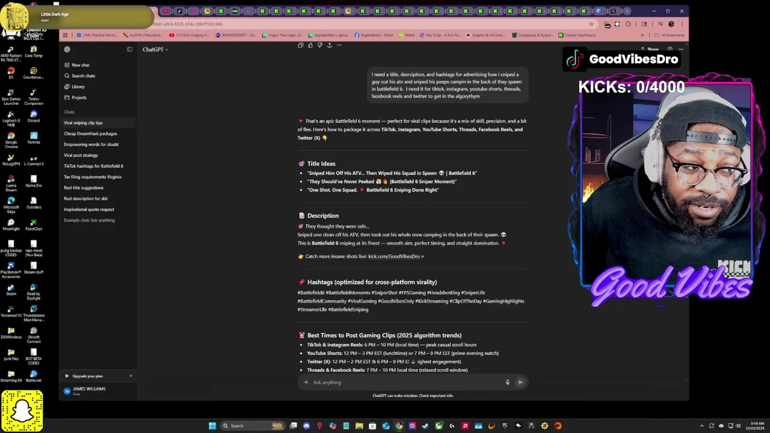Open the bookmarks apps grid icon

[65, 35]
